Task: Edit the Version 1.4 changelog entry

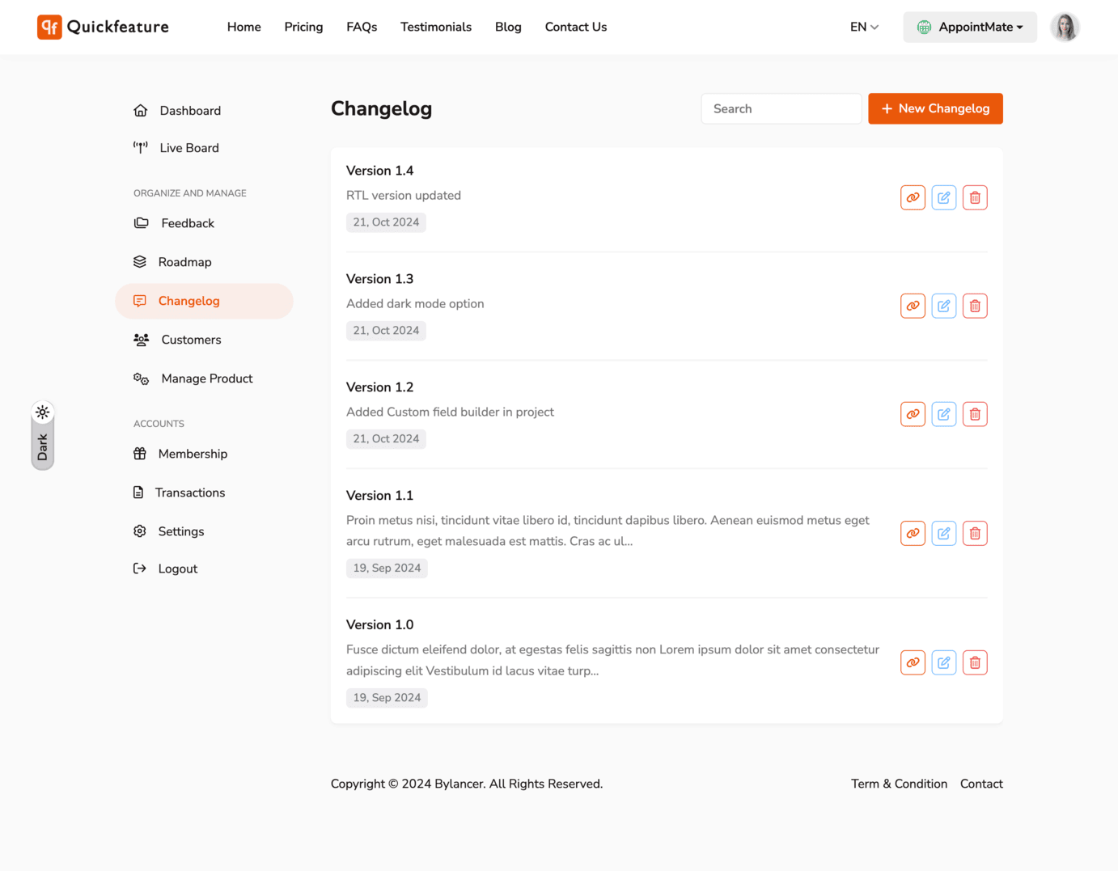Action: pyautogui.click(x=944, y=197)
